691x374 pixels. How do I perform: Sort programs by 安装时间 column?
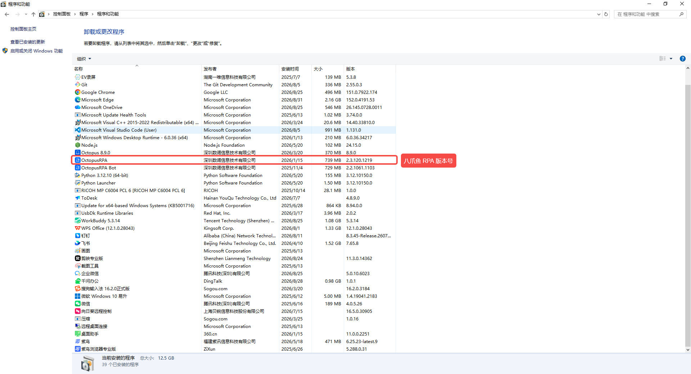pyautogui.click(x=295, y=69)
